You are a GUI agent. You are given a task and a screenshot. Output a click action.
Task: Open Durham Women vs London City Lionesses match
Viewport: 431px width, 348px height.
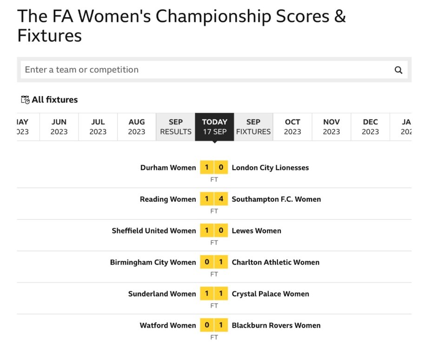point(214,168)
